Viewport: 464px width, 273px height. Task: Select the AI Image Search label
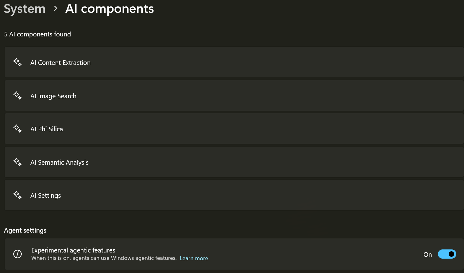pos(53,96)
